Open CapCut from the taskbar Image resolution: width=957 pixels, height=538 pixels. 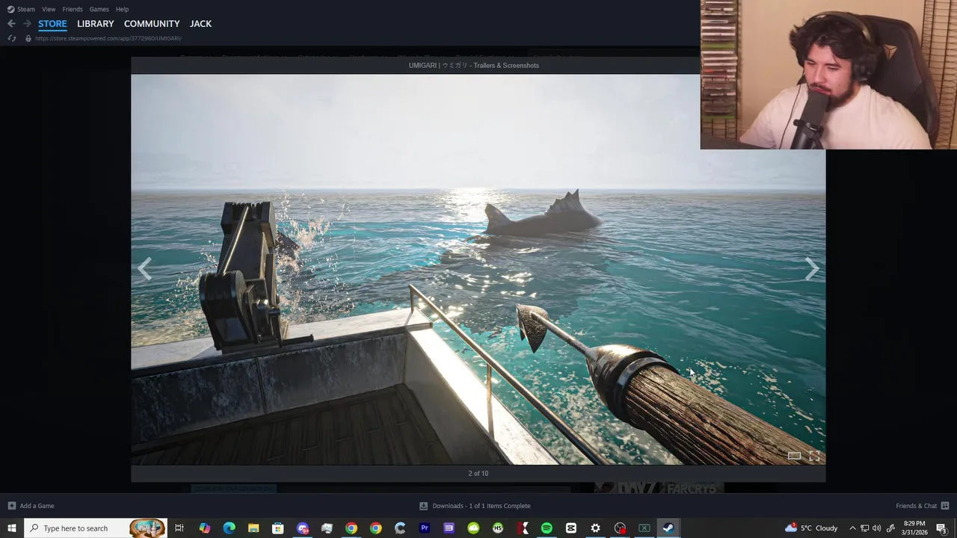(571, 528)
